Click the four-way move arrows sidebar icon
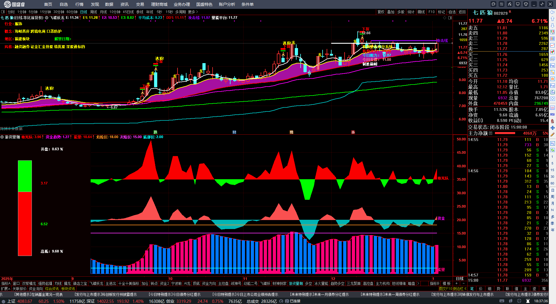556x304 pixels. (553, 128)
